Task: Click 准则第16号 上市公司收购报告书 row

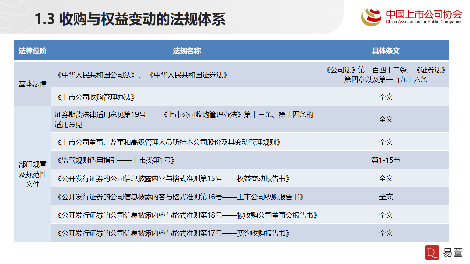Action: (181, 197)
